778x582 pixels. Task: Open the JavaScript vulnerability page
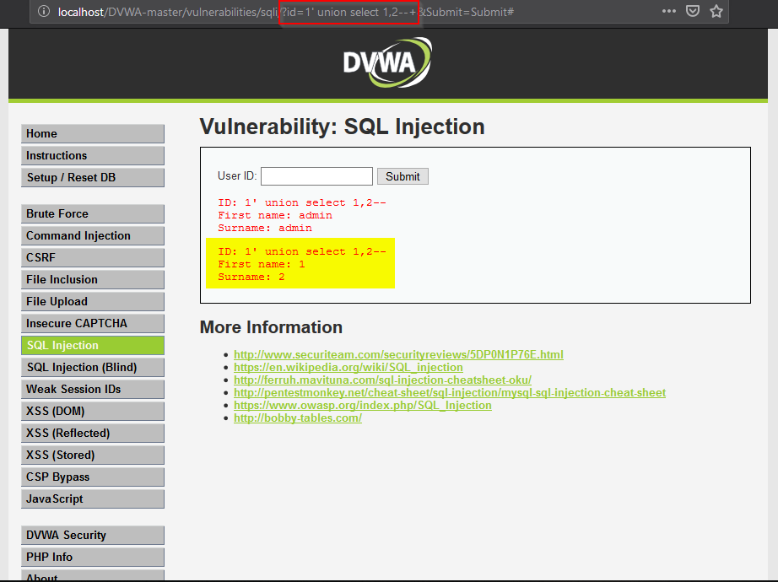point(93,498)
